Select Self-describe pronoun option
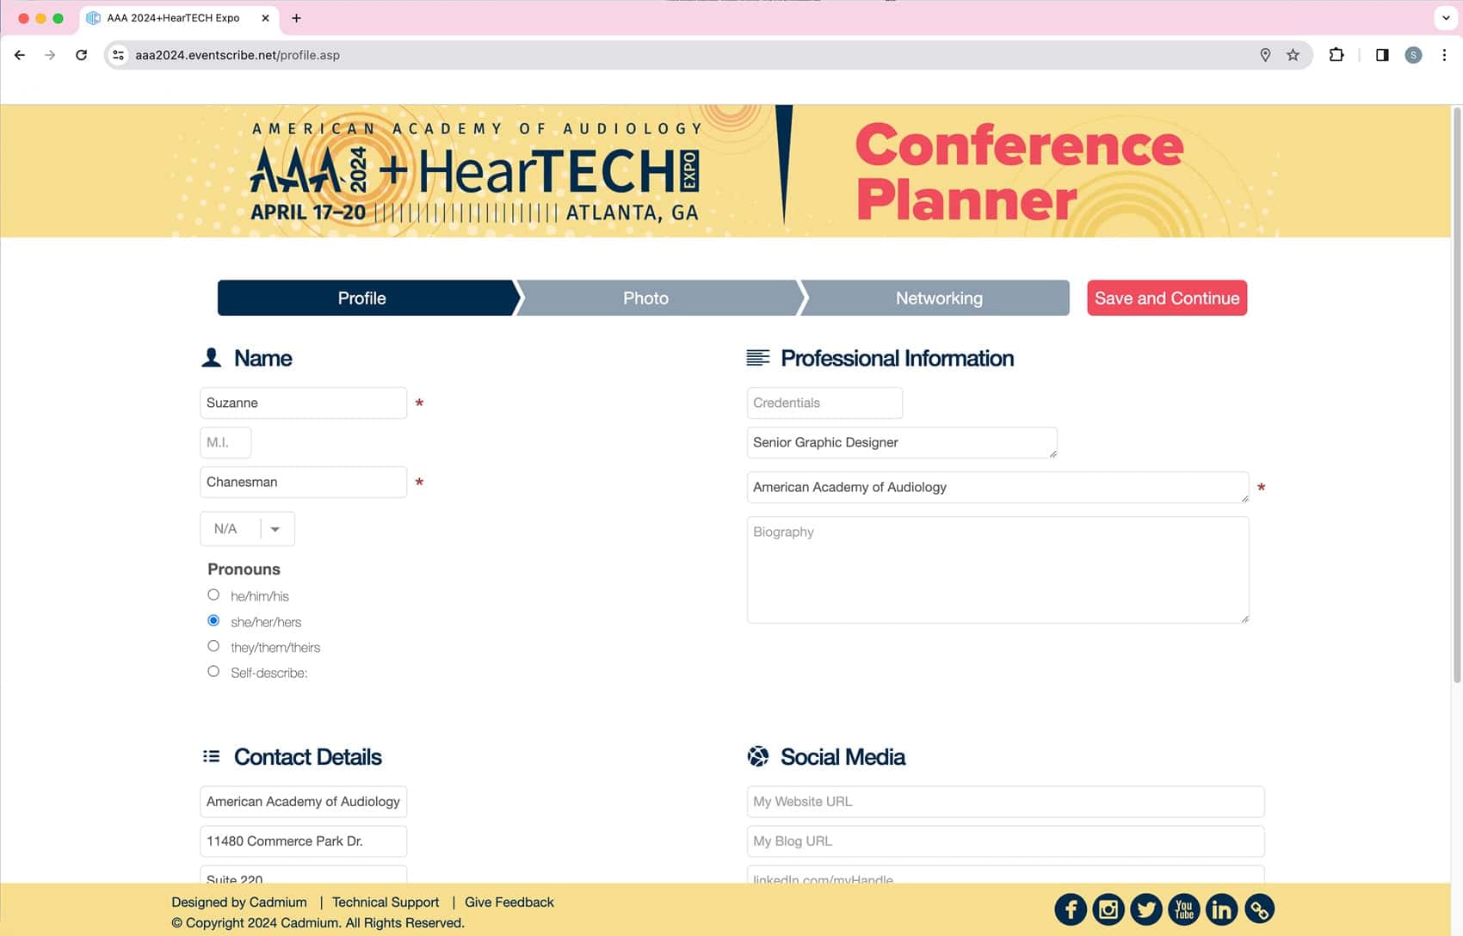The image size is (1463, 936). pos(213,671)
